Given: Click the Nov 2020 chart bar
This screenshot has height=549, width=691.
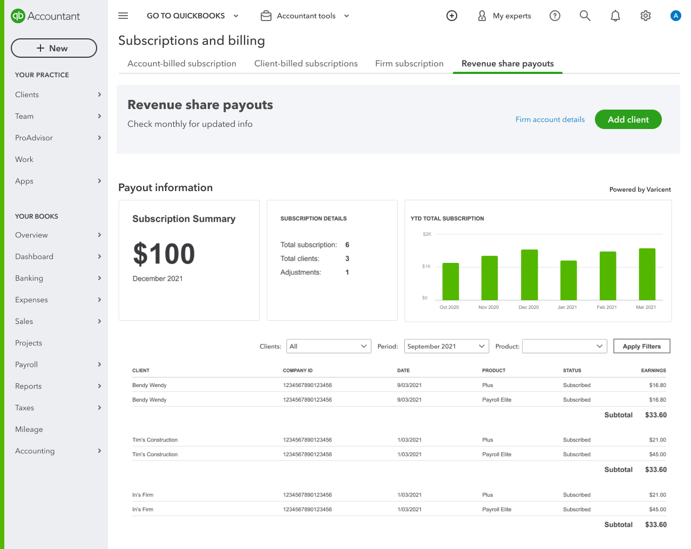Looking at the screenshot, I should pyautogui.click(x=490, y=278).
